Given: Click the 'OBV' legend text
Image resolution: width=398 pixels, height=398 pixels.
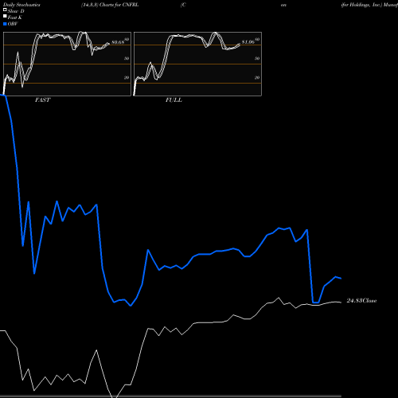Looking at the screenshot, I should coord(13,24).
